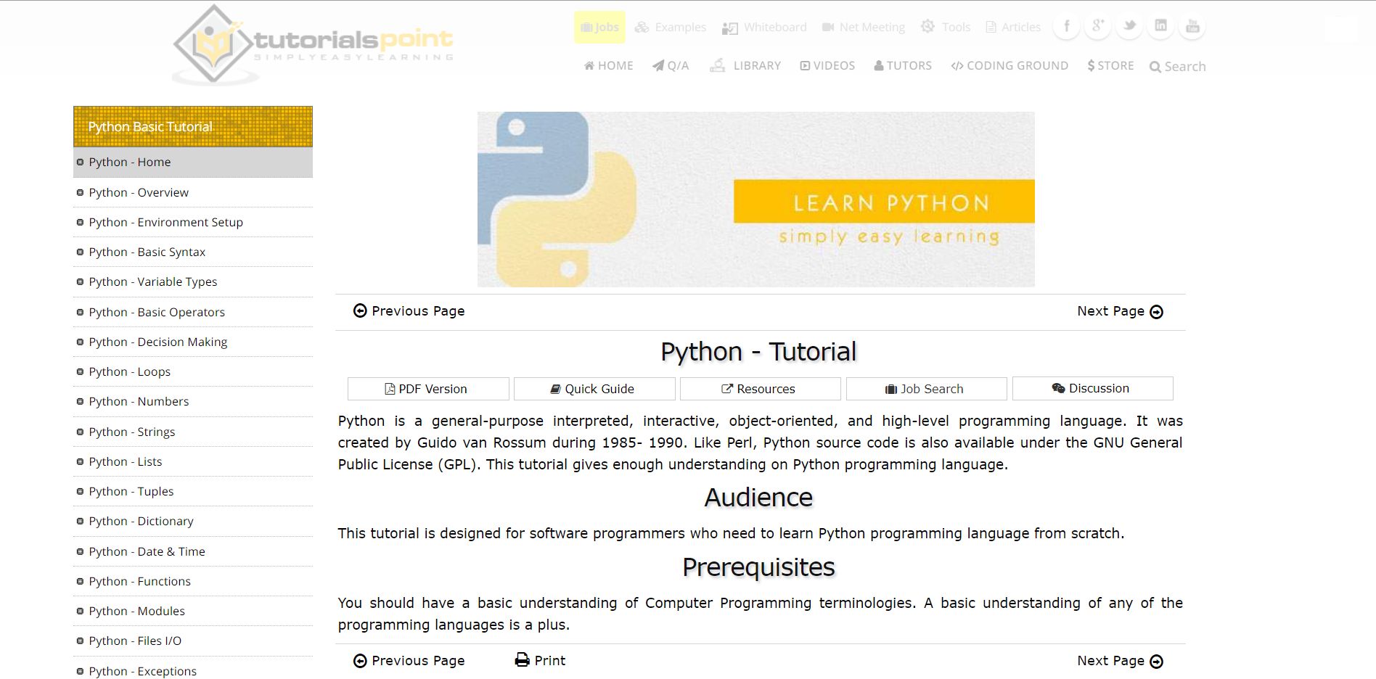The image size is (1376, 679).
Task: Select the VIDEOS navigation item
Action: pos(827,66)
